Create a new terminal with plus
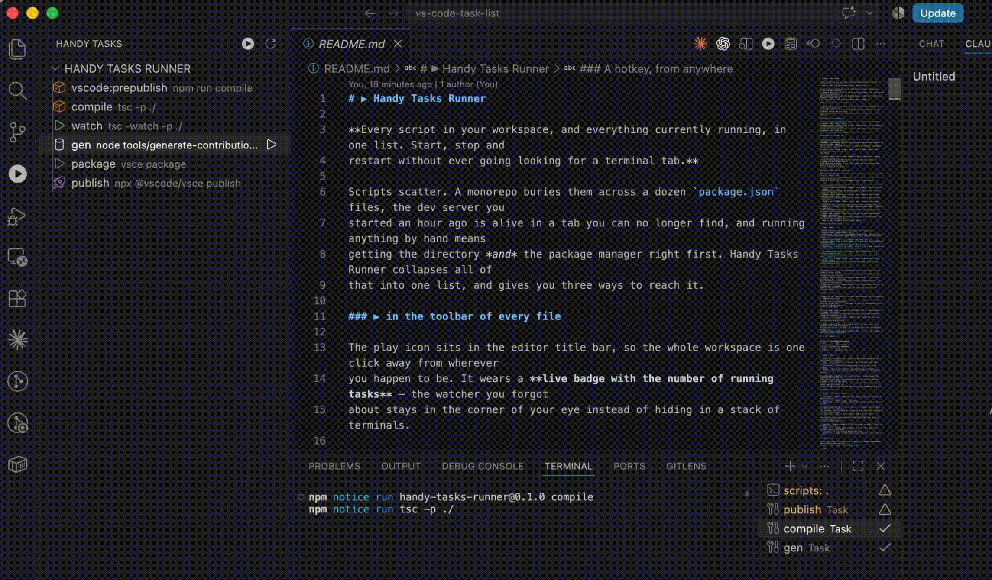Viewport: 992px width, 580px height. (x=790, y=466)
